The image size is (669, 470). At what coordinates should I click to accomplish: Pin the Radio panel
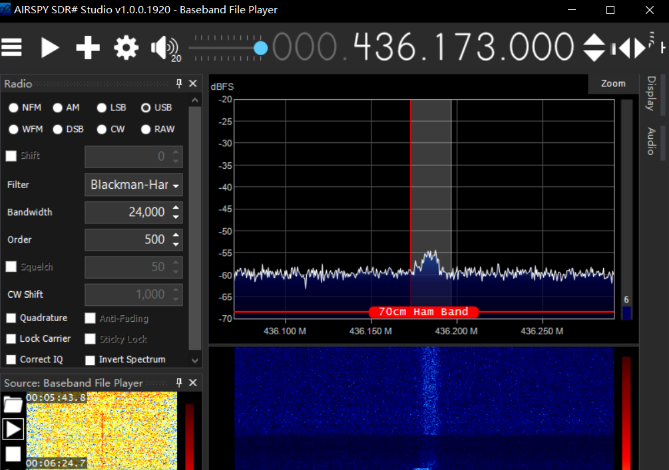coord(178,84)
